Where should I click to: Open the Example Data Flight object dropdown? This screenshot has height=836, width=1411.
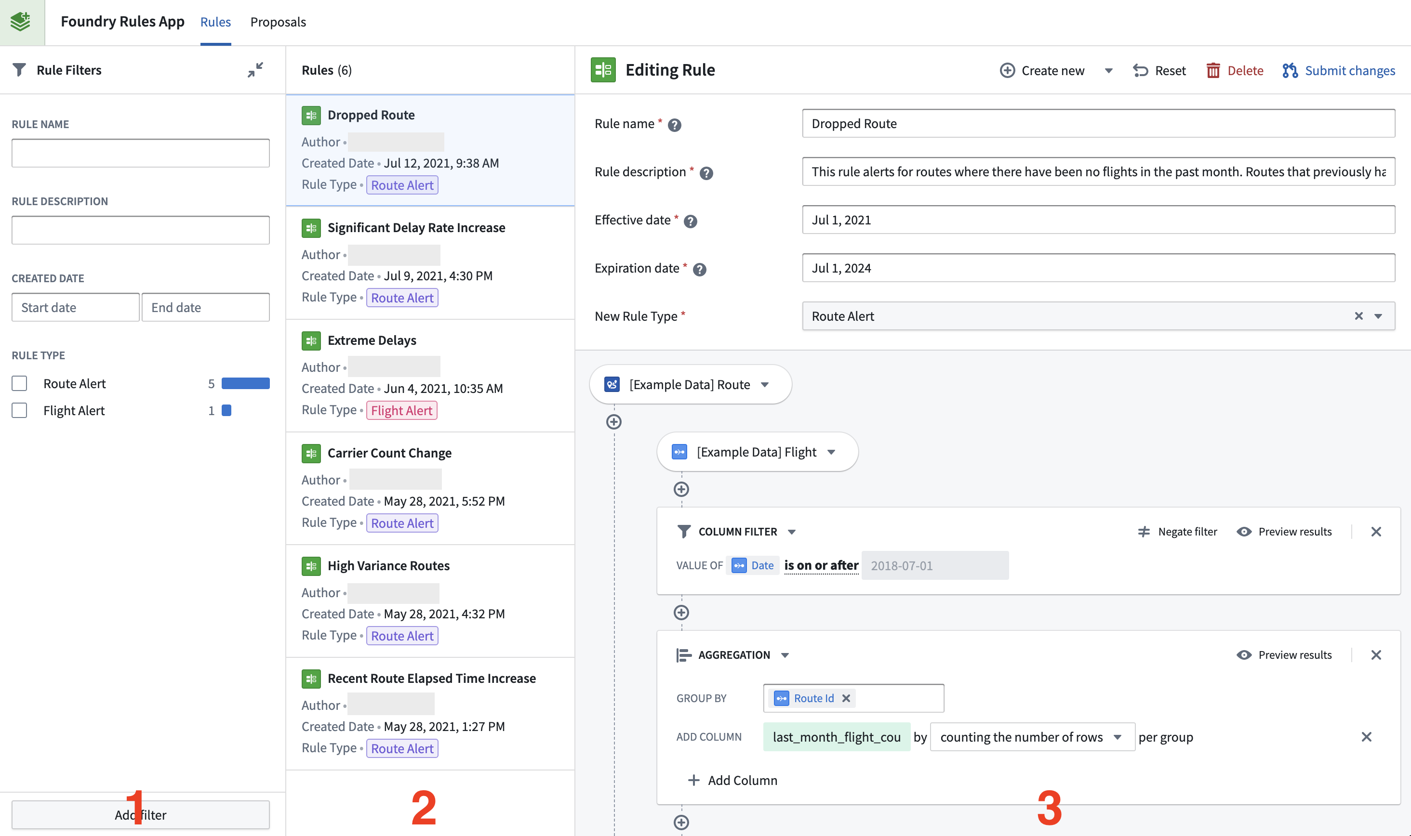831,452
